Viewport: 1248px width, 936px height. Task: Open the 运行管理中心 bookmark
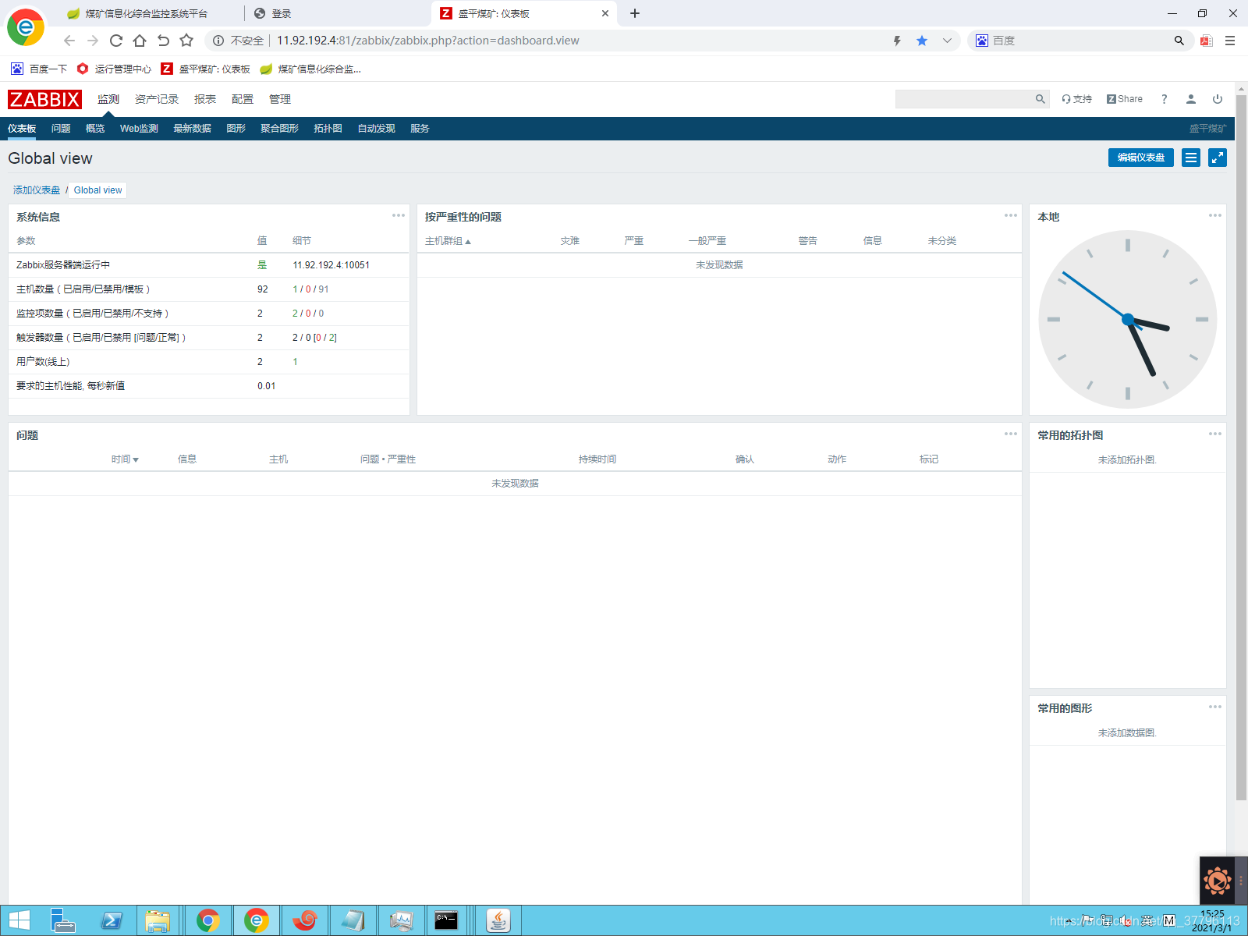coord(114,69)
